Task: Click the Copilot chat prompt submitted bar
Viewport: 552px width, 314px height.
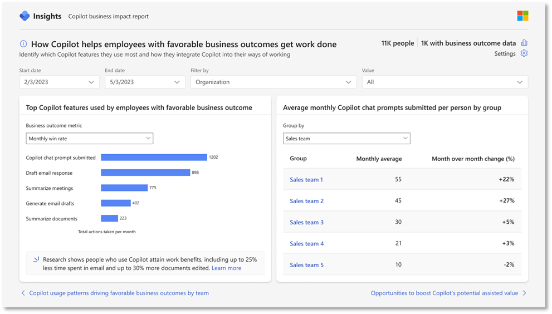Action: pyautogui.click(x=154, y=158)
